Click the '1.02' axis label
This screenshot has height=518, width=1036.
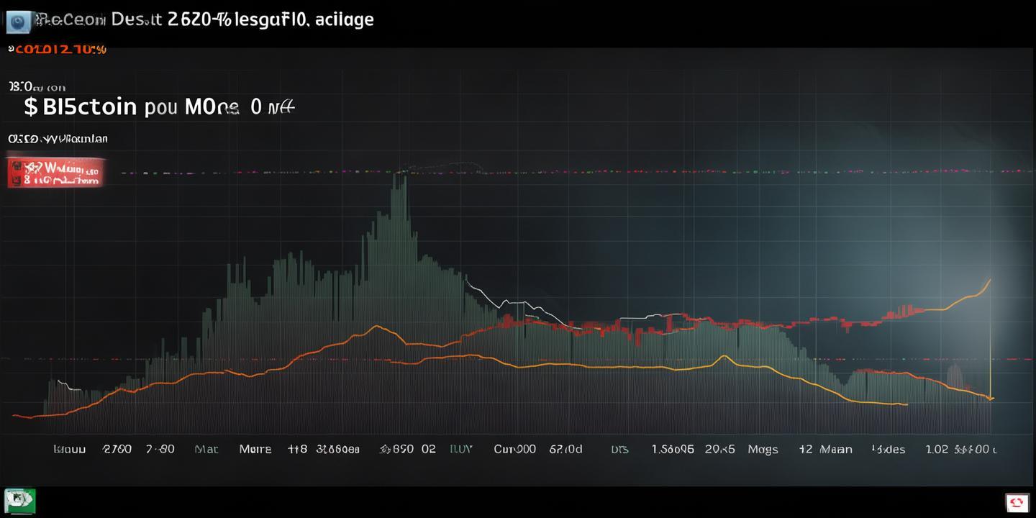(937, 449)
